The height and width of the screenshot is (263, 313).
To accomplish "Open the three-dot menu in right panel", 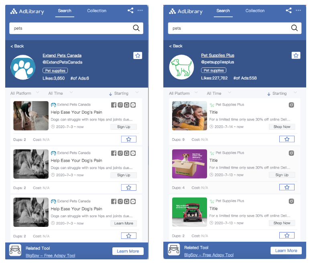I will tap(298, 10).
